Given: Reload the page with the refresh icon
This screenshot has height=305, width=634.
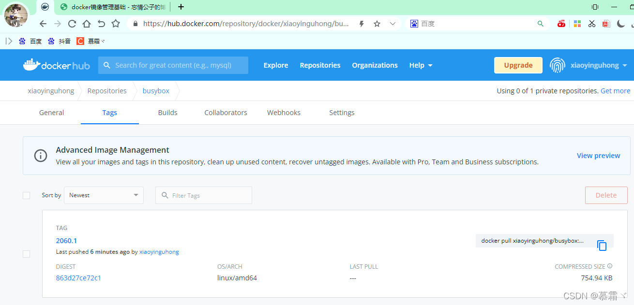Looking at the screenshot, I should [72, 24].
